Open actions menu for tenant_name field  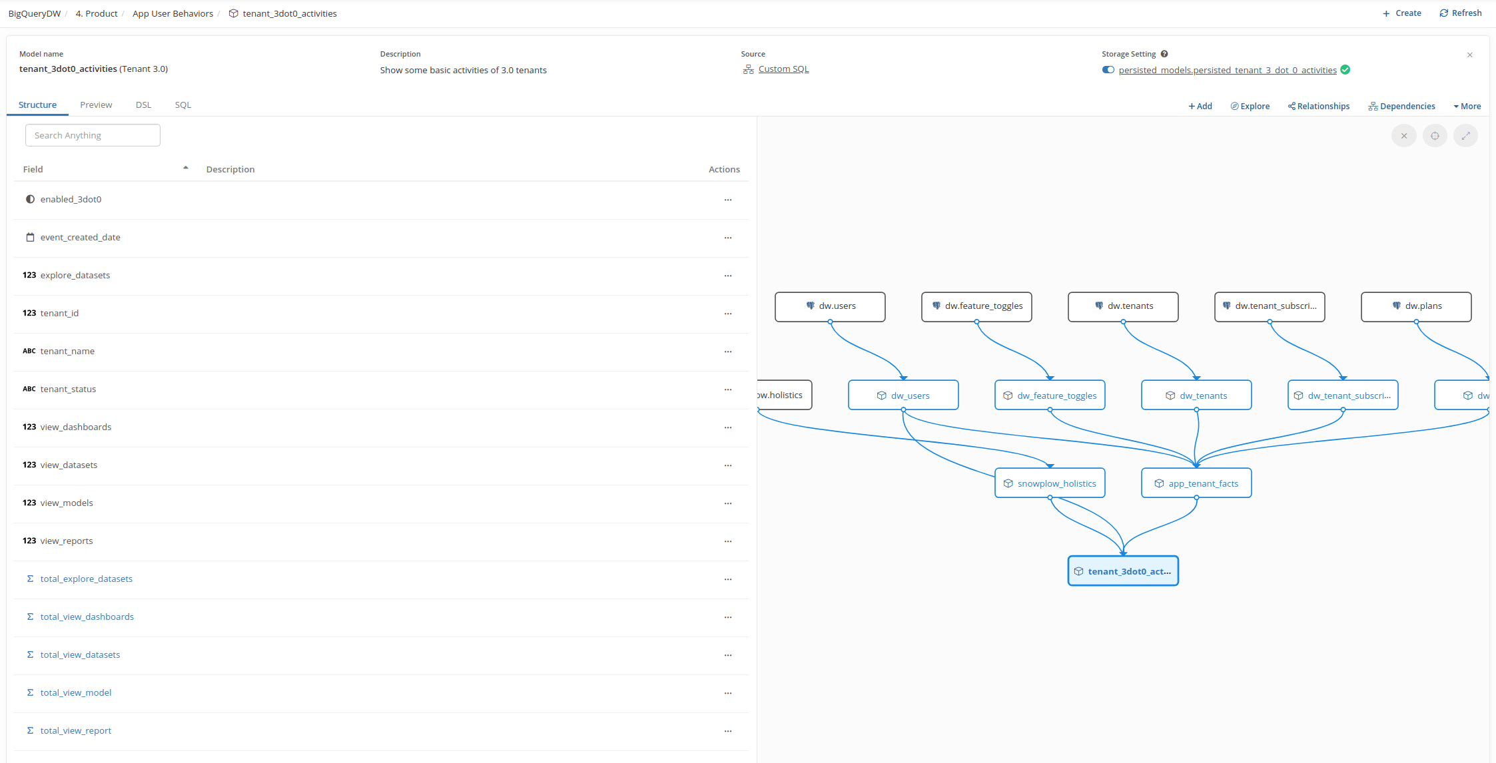click(x=727, y=352)
